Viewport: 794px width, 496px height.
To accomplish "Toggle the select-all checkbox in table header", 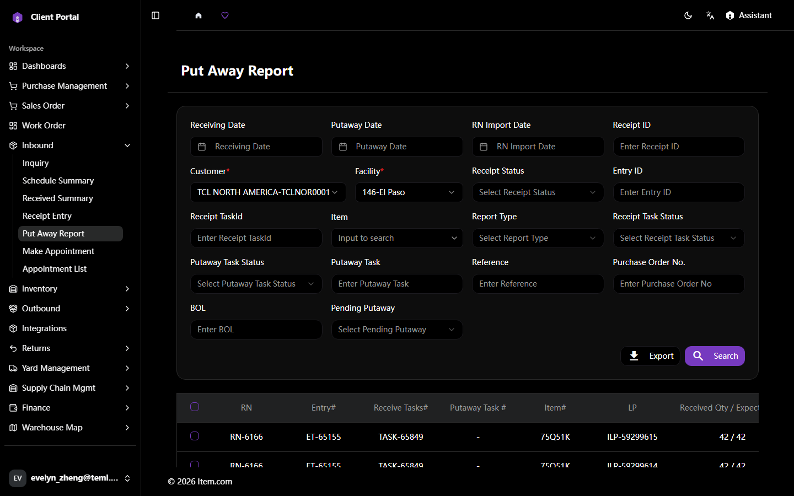I will tap(195, 407).
